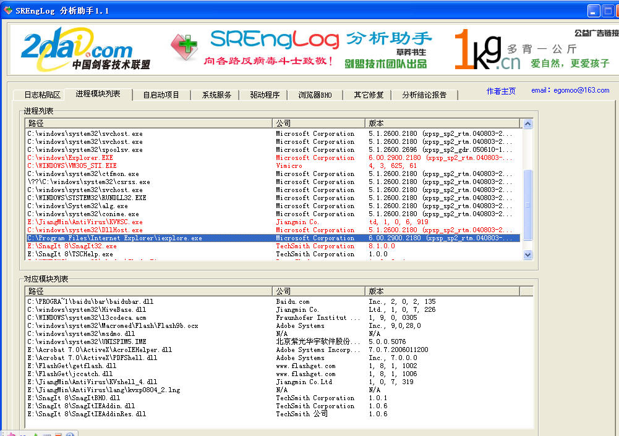This screenshot has width=619, height=436.
Task: Select the Flash9b.ocx module row
Action: [273, 325]
